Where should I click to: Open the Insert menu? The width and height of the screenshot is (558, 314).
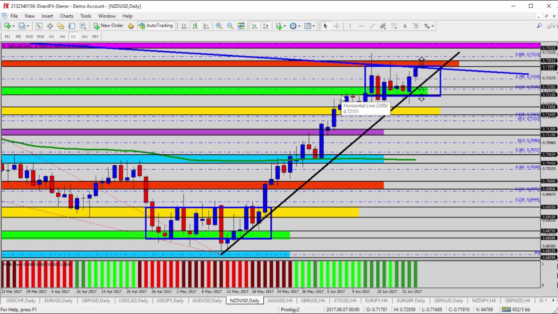click(47, 16)
